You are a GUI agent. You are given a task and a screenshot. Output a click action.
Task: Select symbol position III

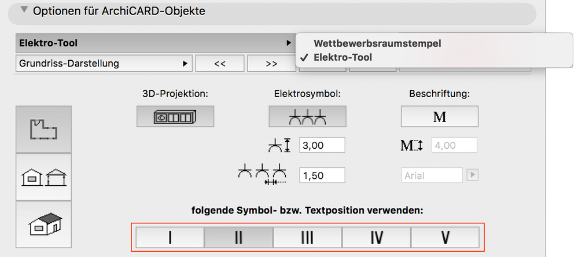click(307, 237)
